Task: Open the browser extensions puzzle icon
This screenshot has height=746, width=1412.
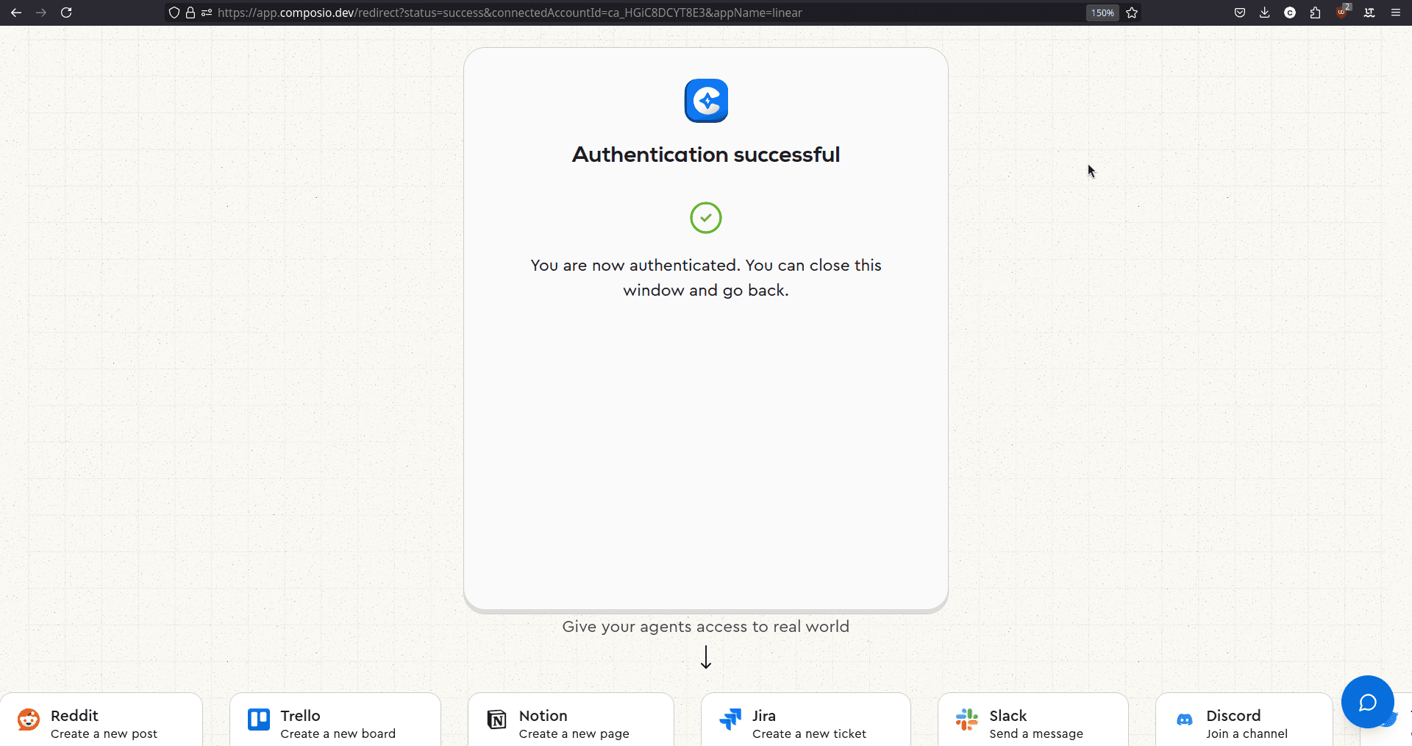Action: click(1316, 13)
